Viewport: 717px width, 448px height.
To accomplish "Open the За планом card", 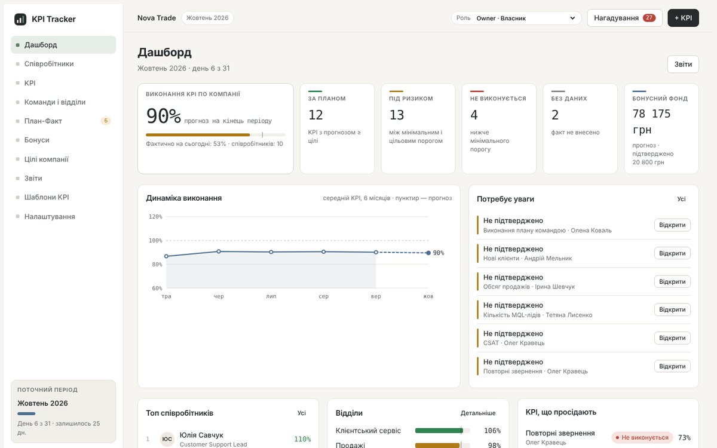I will [338, 128].
